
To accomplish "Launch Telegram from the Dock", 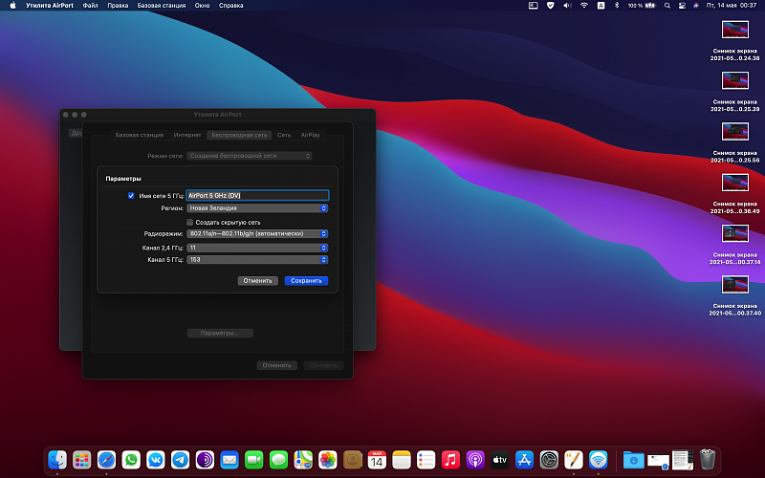I will pos(179,460).
